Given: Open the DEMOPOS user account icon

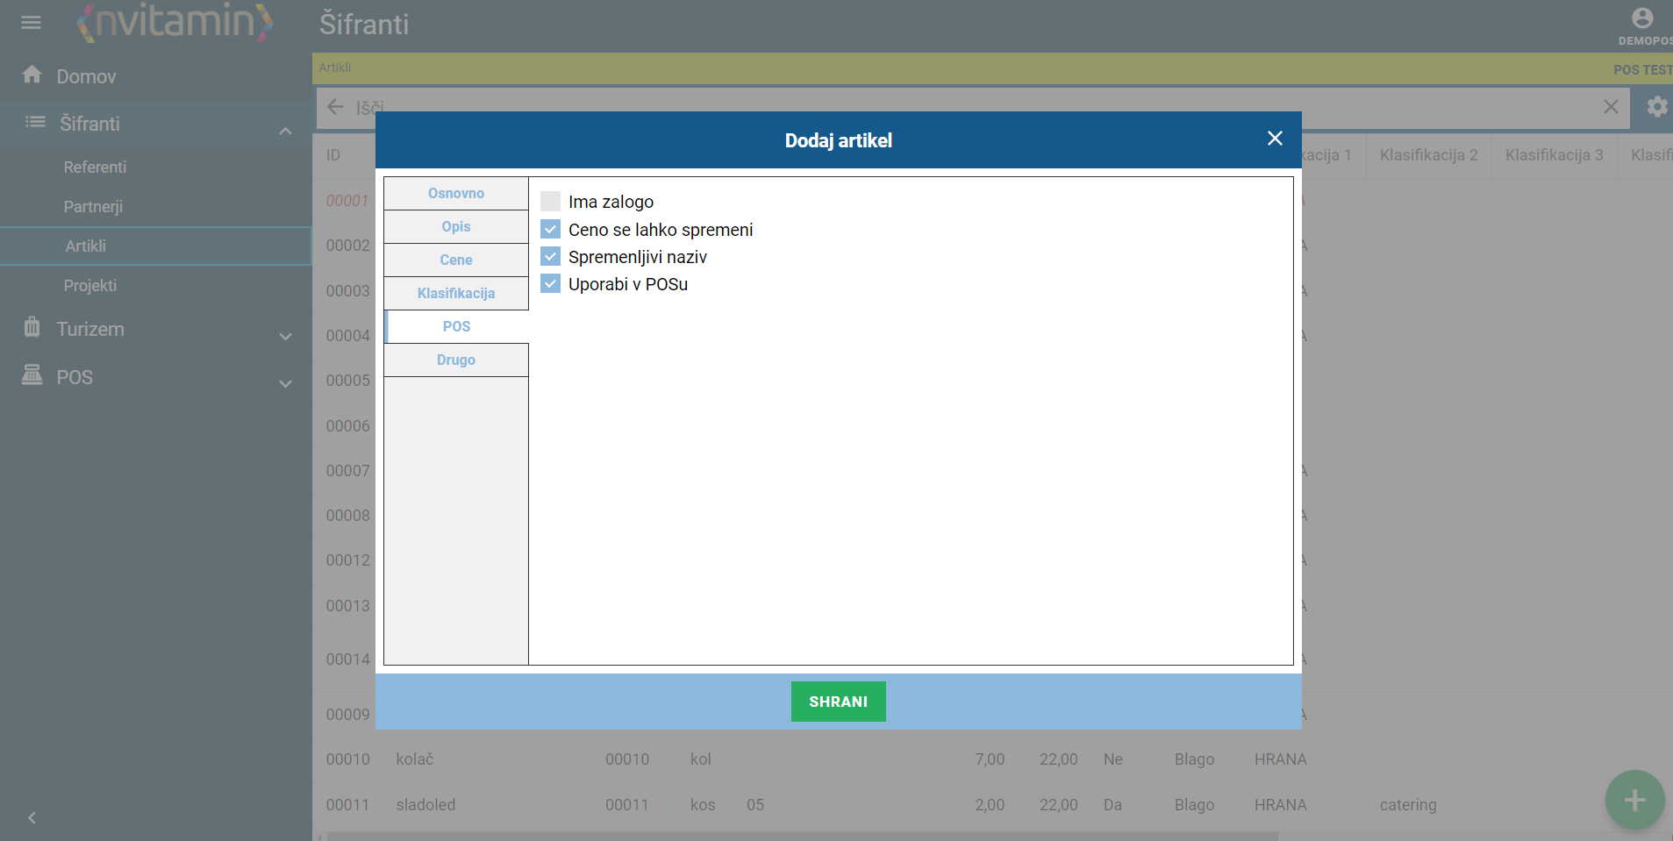Looking at the screenshot, I should coord(1642,18).
